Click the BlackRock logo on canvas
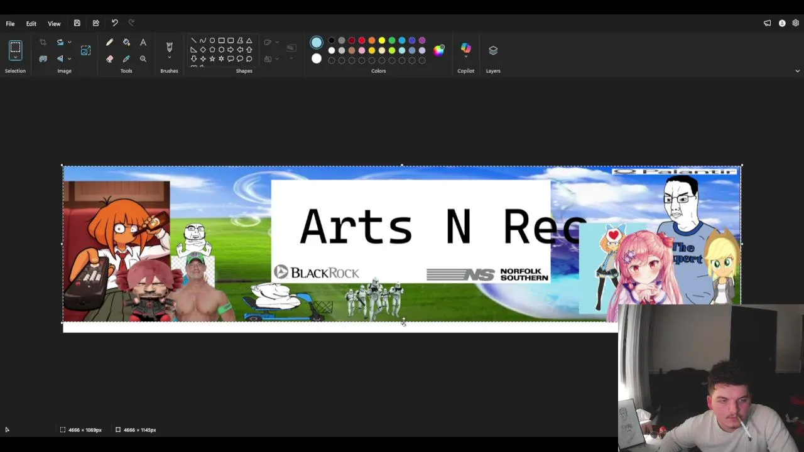This screenshot has height=452, width=804. 317,272
